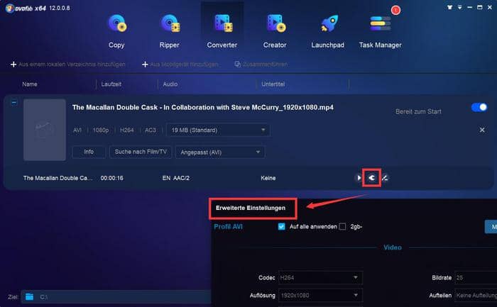Open the 19 MB (Standard) size dropdown
The image size is (497, 307).
218,130
